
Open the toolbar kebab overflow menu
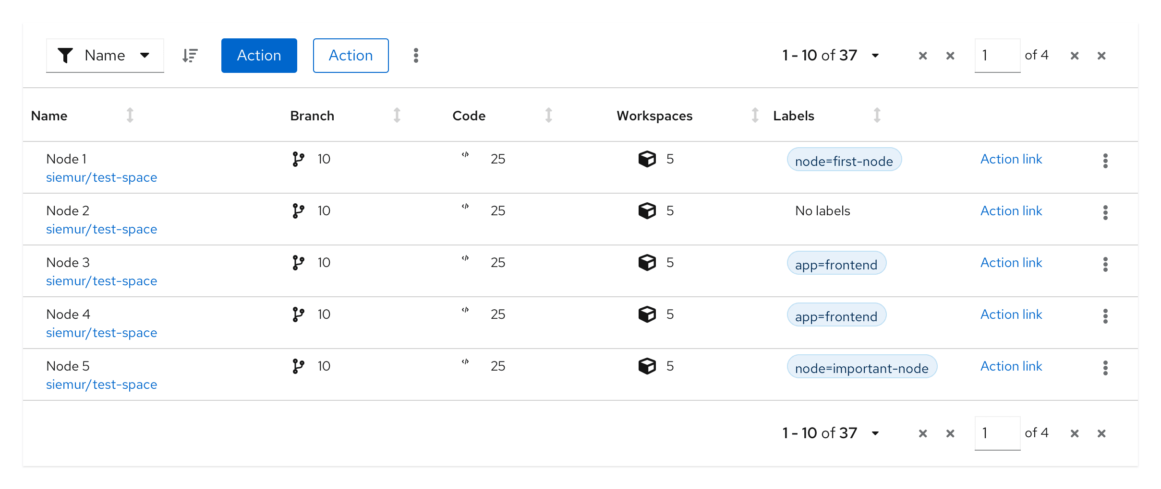(416, 56)
